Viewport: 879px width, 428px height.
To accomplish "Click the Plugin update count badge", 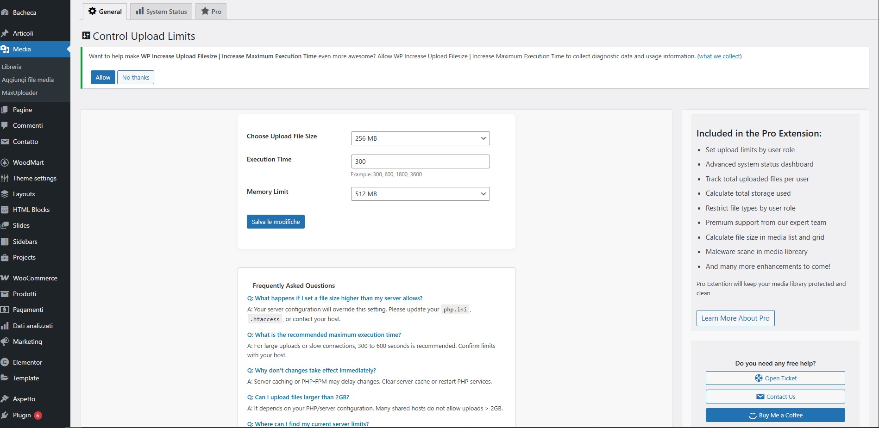I will [38, 416].
